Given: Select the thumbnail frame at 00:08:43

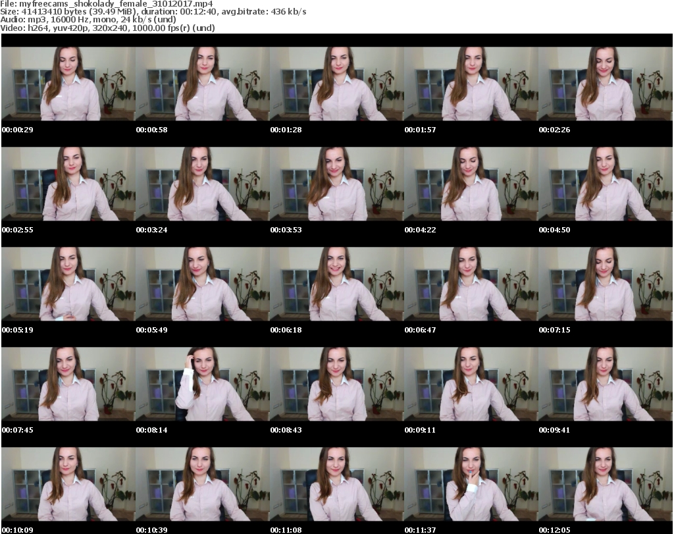Looking at the screenshot, I should coord(336,384).
